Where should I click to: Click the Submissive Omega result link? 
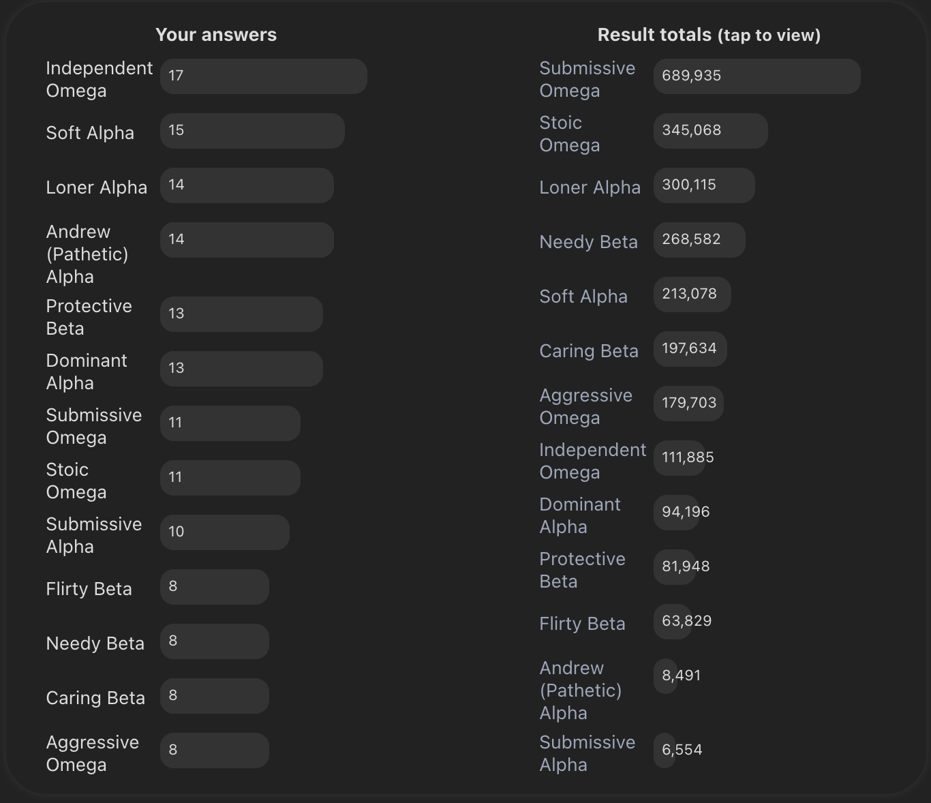(587, 79)
